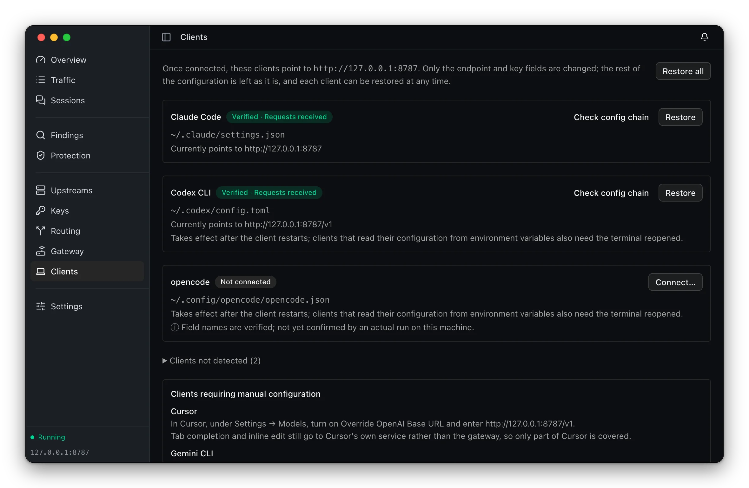This screenshot has width=749, height=488.
Task: Navigate to Findings
Action: 87,135
